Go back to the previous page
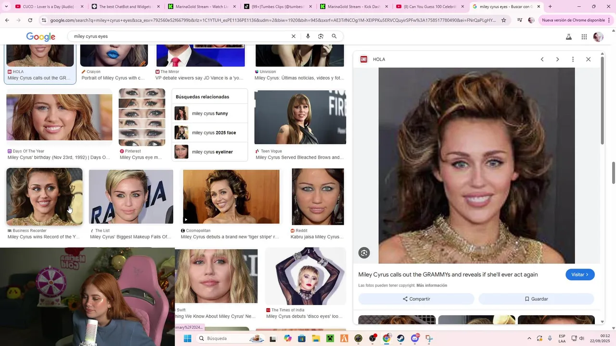The width and height of the screenshot is (616, 346). coord(7,20)
